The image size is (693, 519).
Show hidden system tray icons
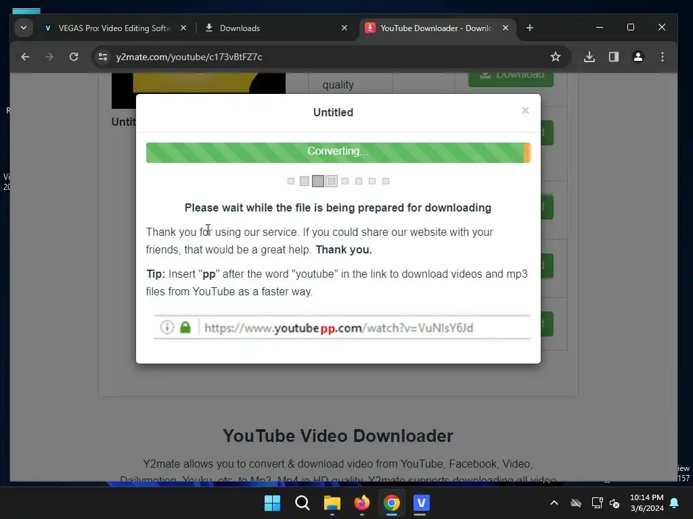pos(554,503)
